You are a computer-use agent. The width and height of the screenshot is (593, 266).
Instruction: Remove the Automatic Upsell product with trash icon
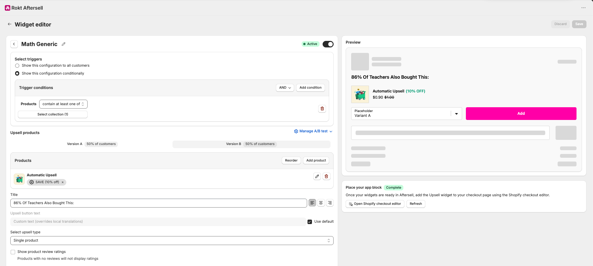pyautogui.click(x=326, y=176)
